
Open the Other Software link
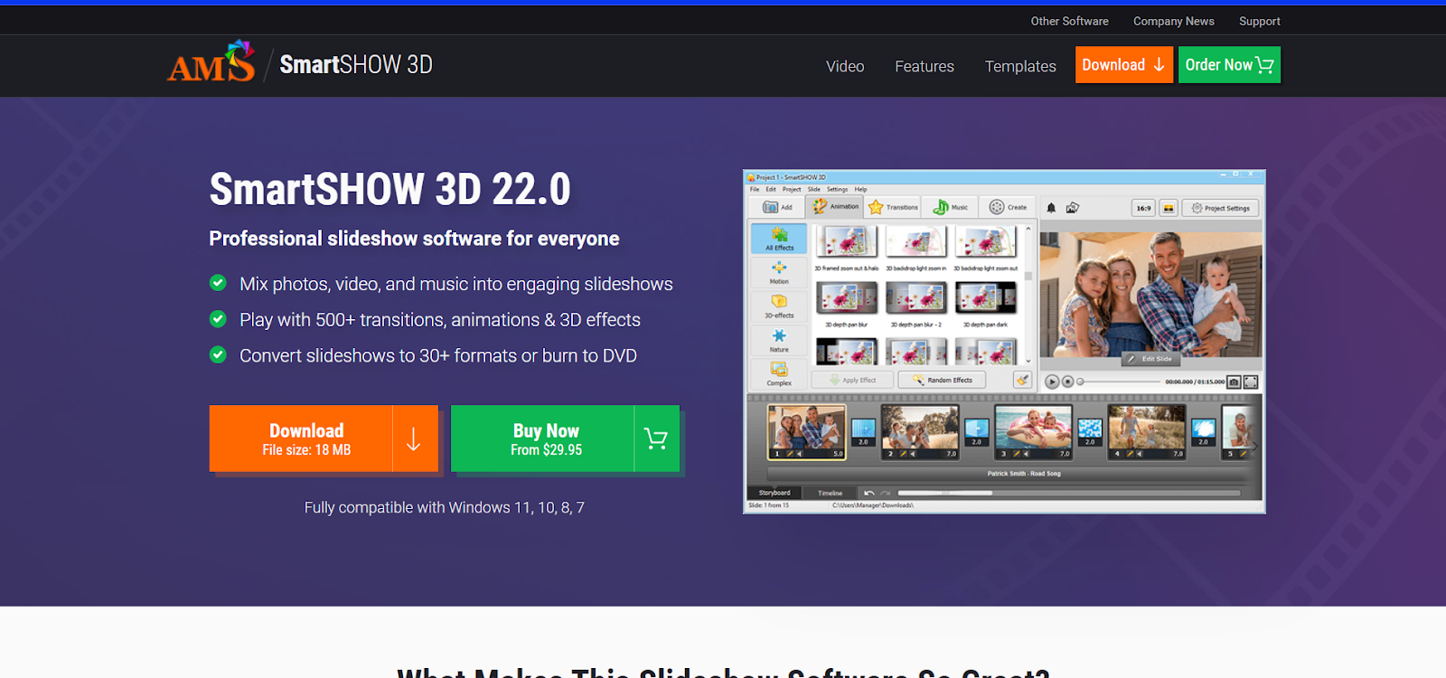(x=1069, y=21)
